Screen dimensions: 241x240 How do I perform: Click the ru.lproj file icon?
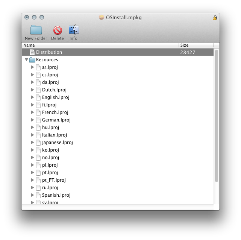click(38, 188)
